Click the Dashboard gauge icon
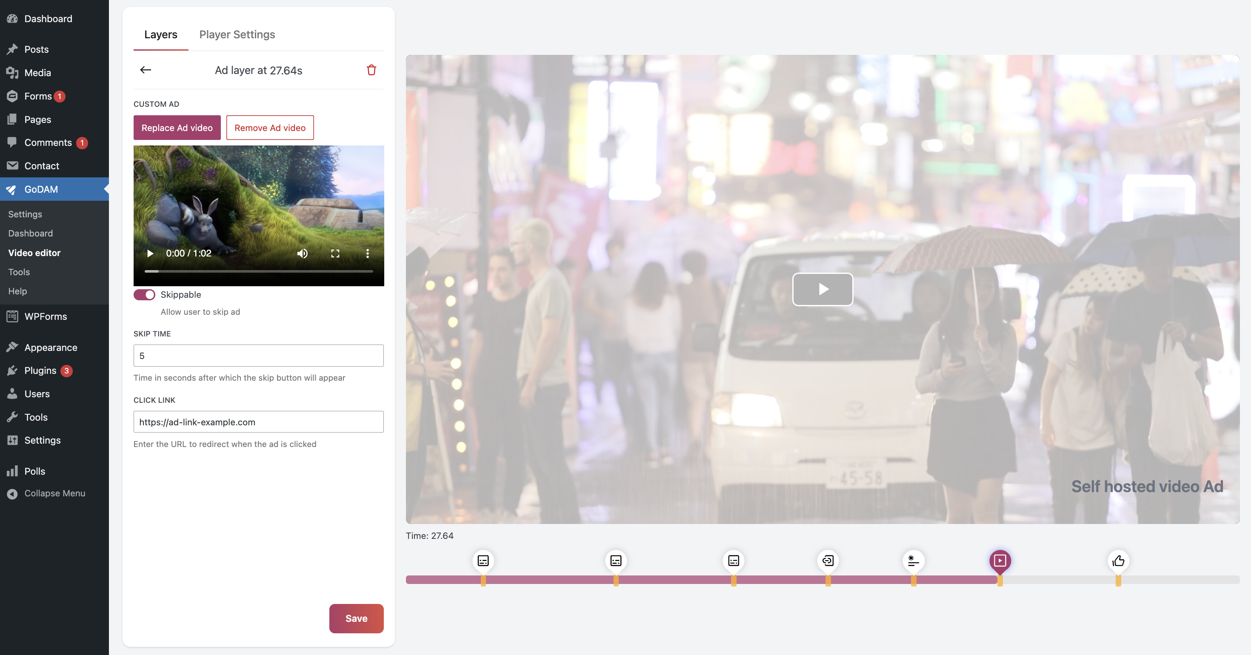The image size is (1251, 655). 13,18
